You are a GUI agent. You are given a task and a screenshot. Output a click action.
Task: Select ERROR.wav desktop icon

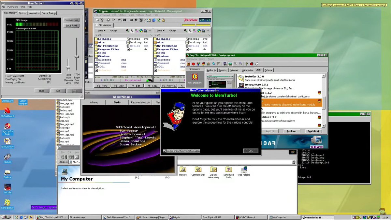pyautogui.click(x=7, y=141)
